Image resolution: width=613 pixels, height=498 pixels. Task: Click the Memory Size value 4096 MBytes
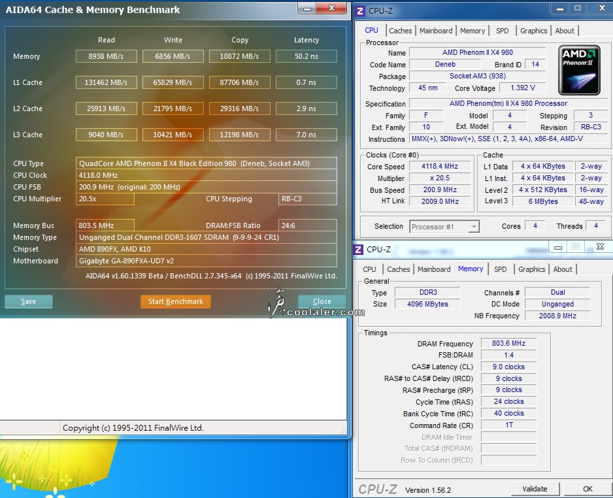tap(427, 304)
